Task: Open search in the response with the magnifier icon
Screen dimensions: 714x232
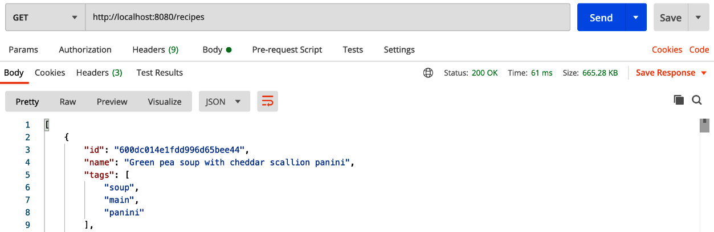Action: [x=697, y=100]
